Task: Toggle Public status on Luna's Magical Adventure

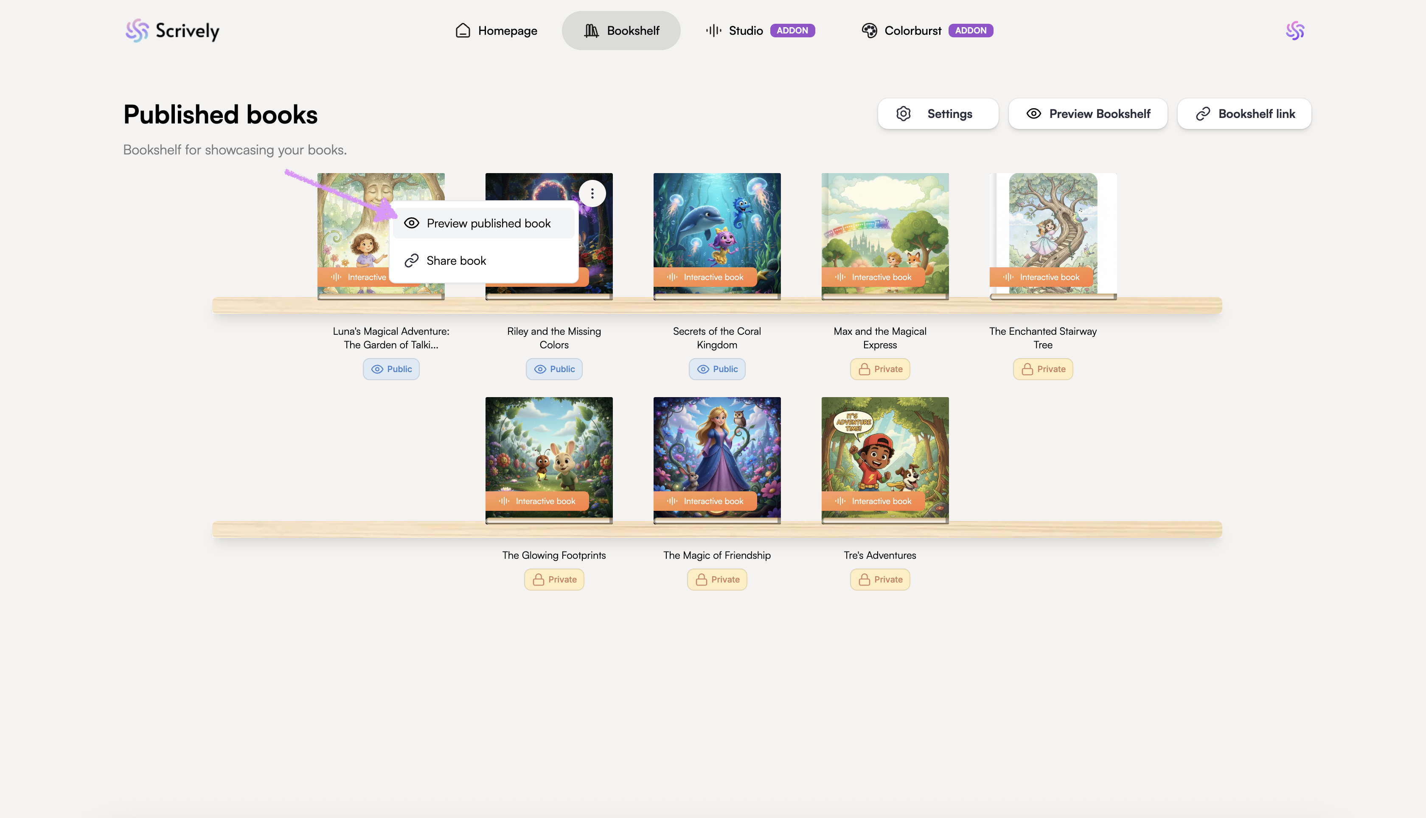Action: (x=391, y=369)
